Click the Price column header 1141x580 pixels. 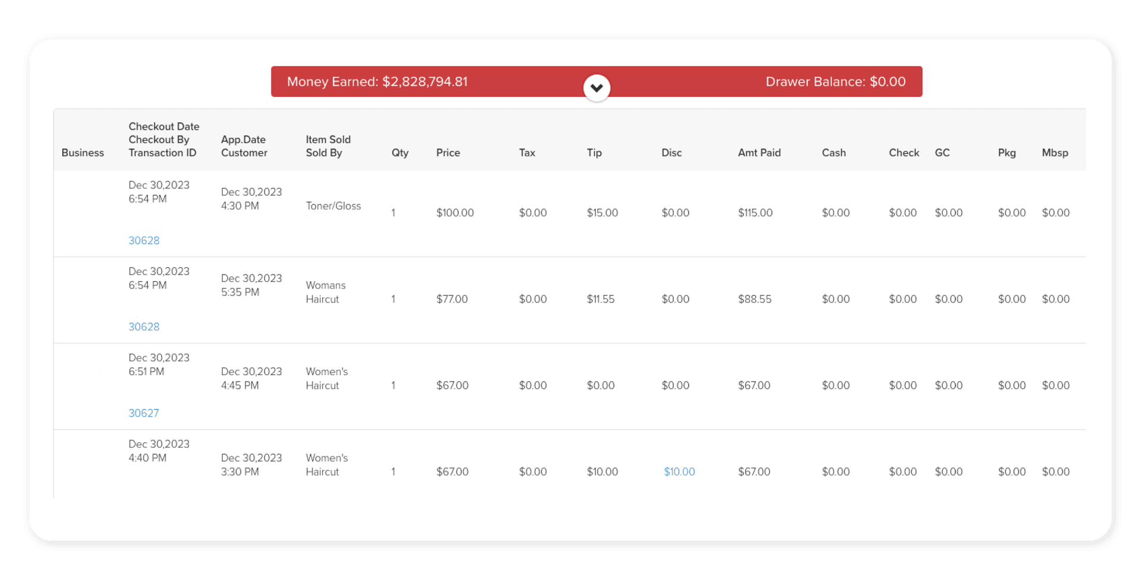coord(448,153)
